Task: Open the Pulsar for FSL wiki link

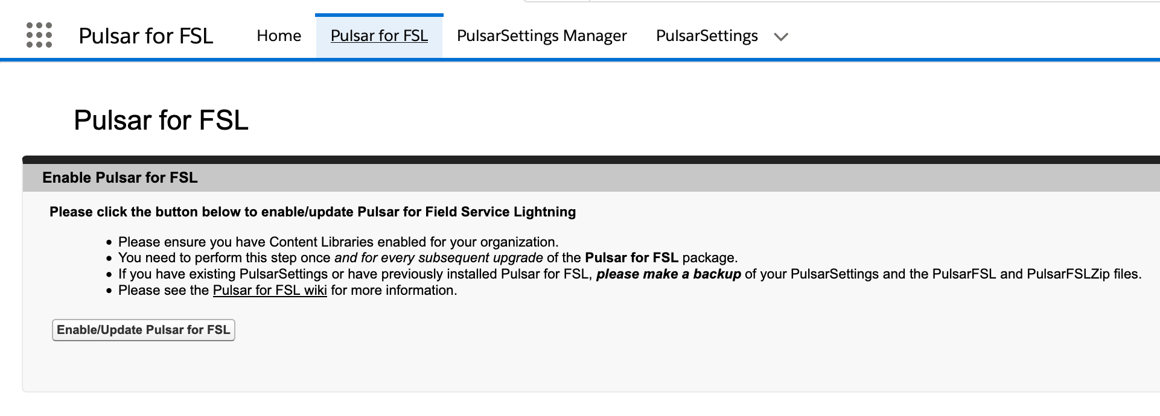Action: click(x=269, y=290)
